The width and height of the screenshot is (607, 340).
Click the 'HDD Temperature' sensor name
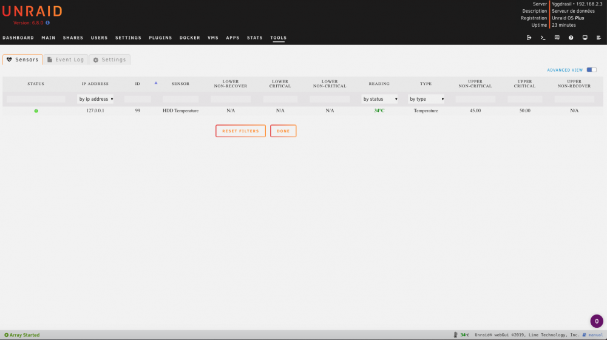coord(180,110)
